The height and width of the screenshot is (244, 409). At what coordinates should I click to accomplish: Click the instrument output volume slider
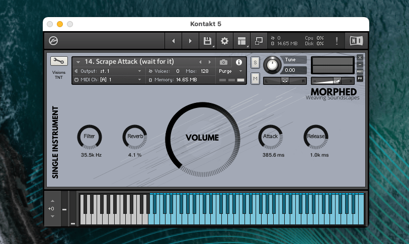tap(333, 81)
